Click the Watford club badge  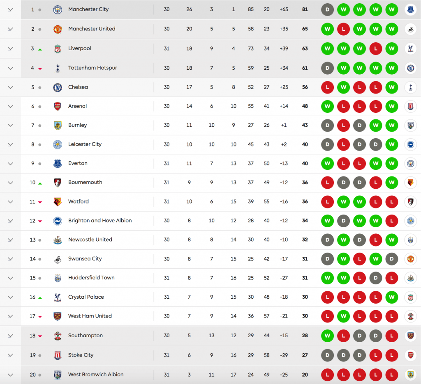[x=58, y=202]
